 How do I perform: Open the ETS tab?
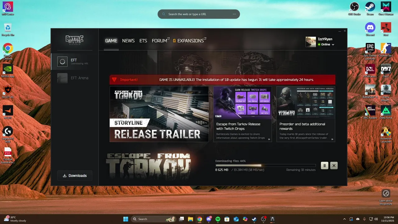143,41
